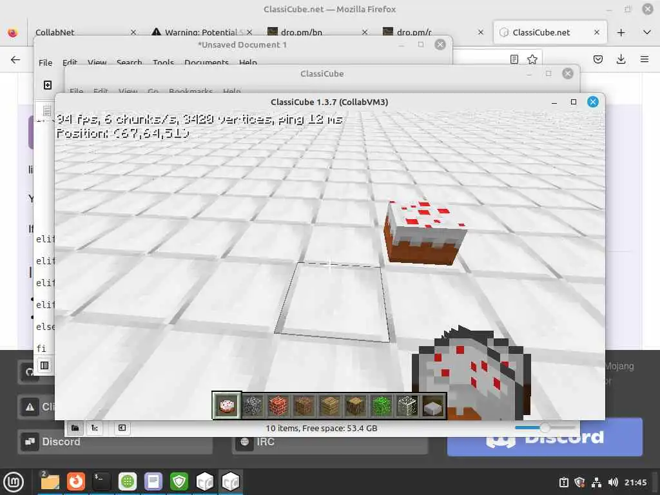Image resolution: width=660 pixels, height=495 pixels.
Task: Select the cake block in the hotbar
Action: click(227, 406)
